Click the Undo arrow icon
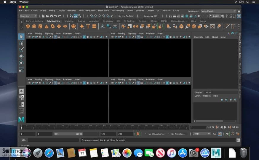The width and height of the screenshot is (259, 160). click(55, 16)
